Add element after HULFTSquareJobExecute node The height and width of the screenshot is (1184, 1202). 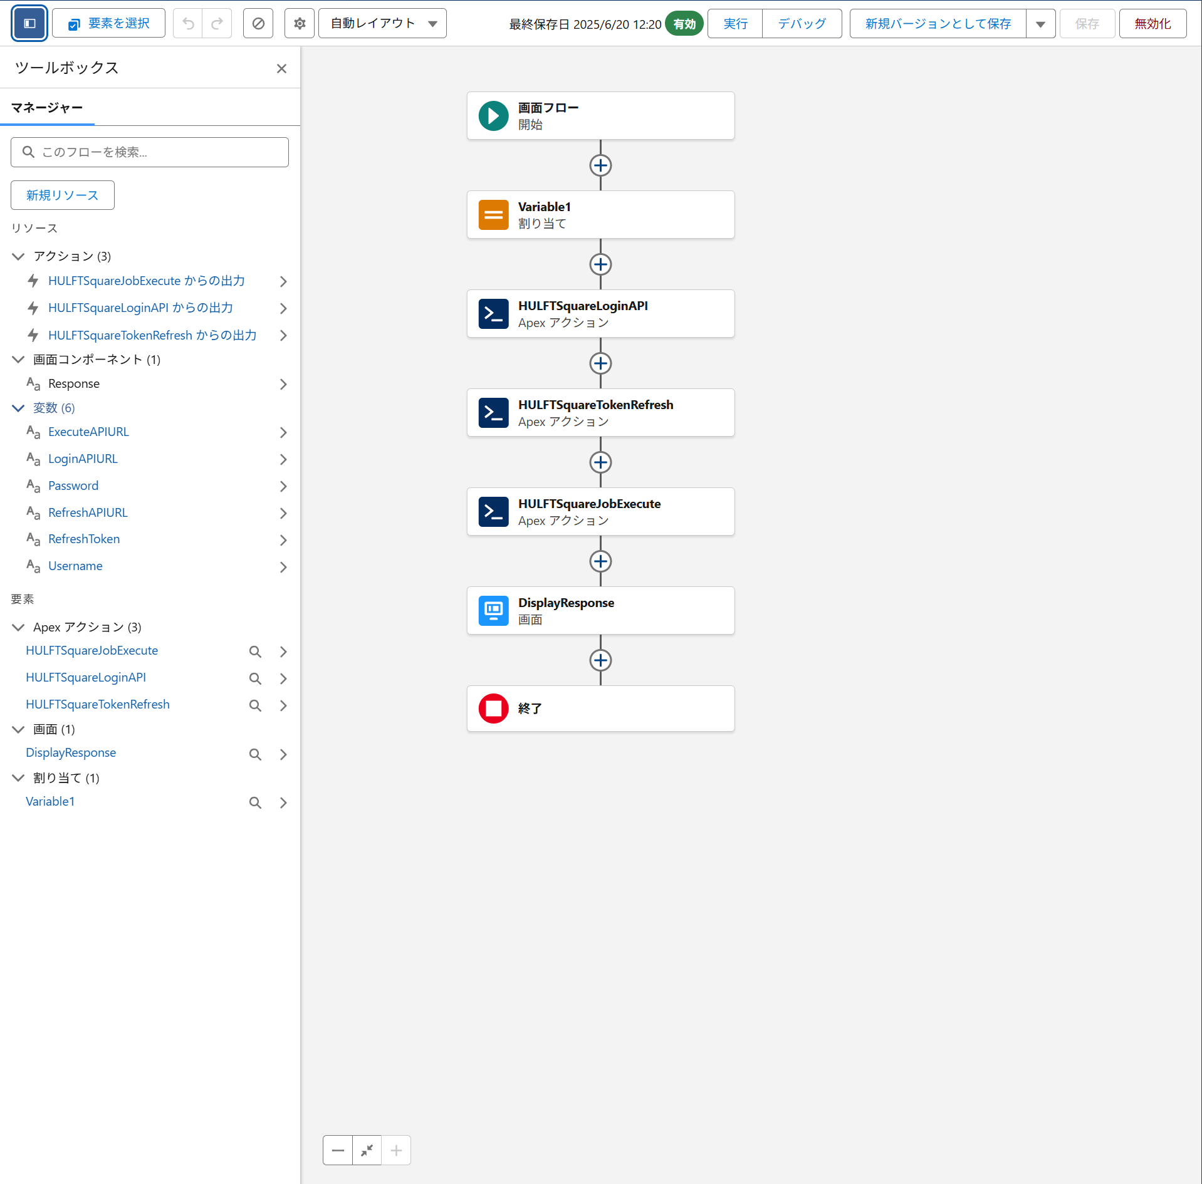tap(601, 561)
